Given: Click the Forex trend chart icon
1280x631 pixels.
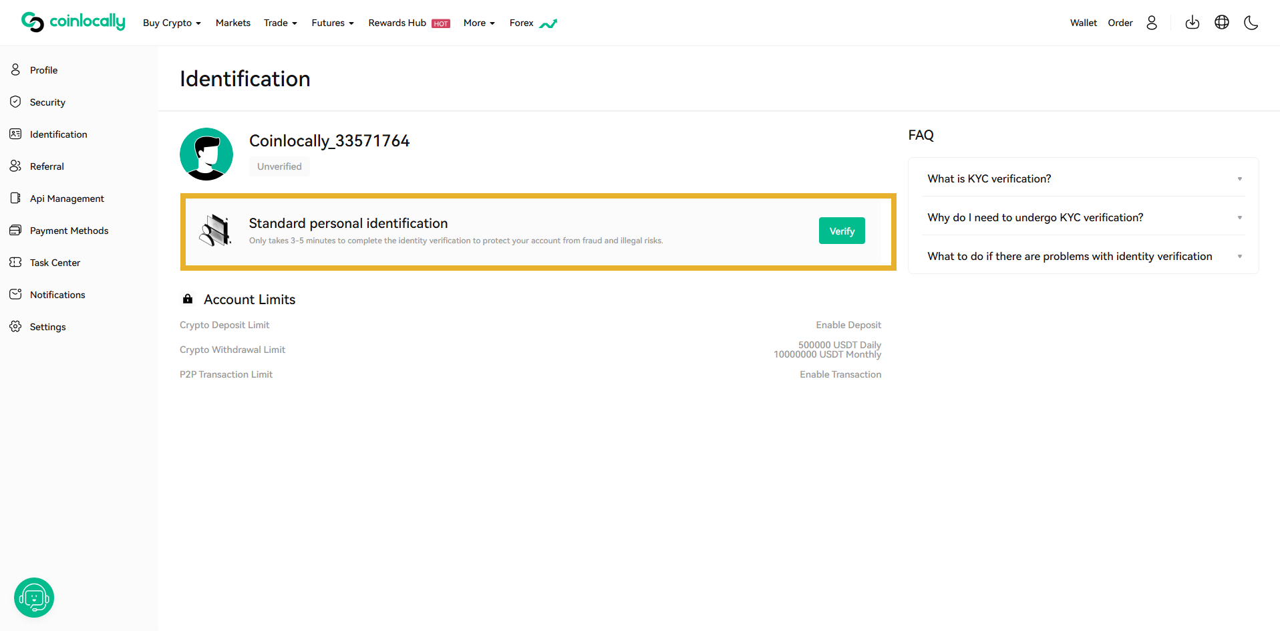Looking at the screenshot, I should click(548, 24).
